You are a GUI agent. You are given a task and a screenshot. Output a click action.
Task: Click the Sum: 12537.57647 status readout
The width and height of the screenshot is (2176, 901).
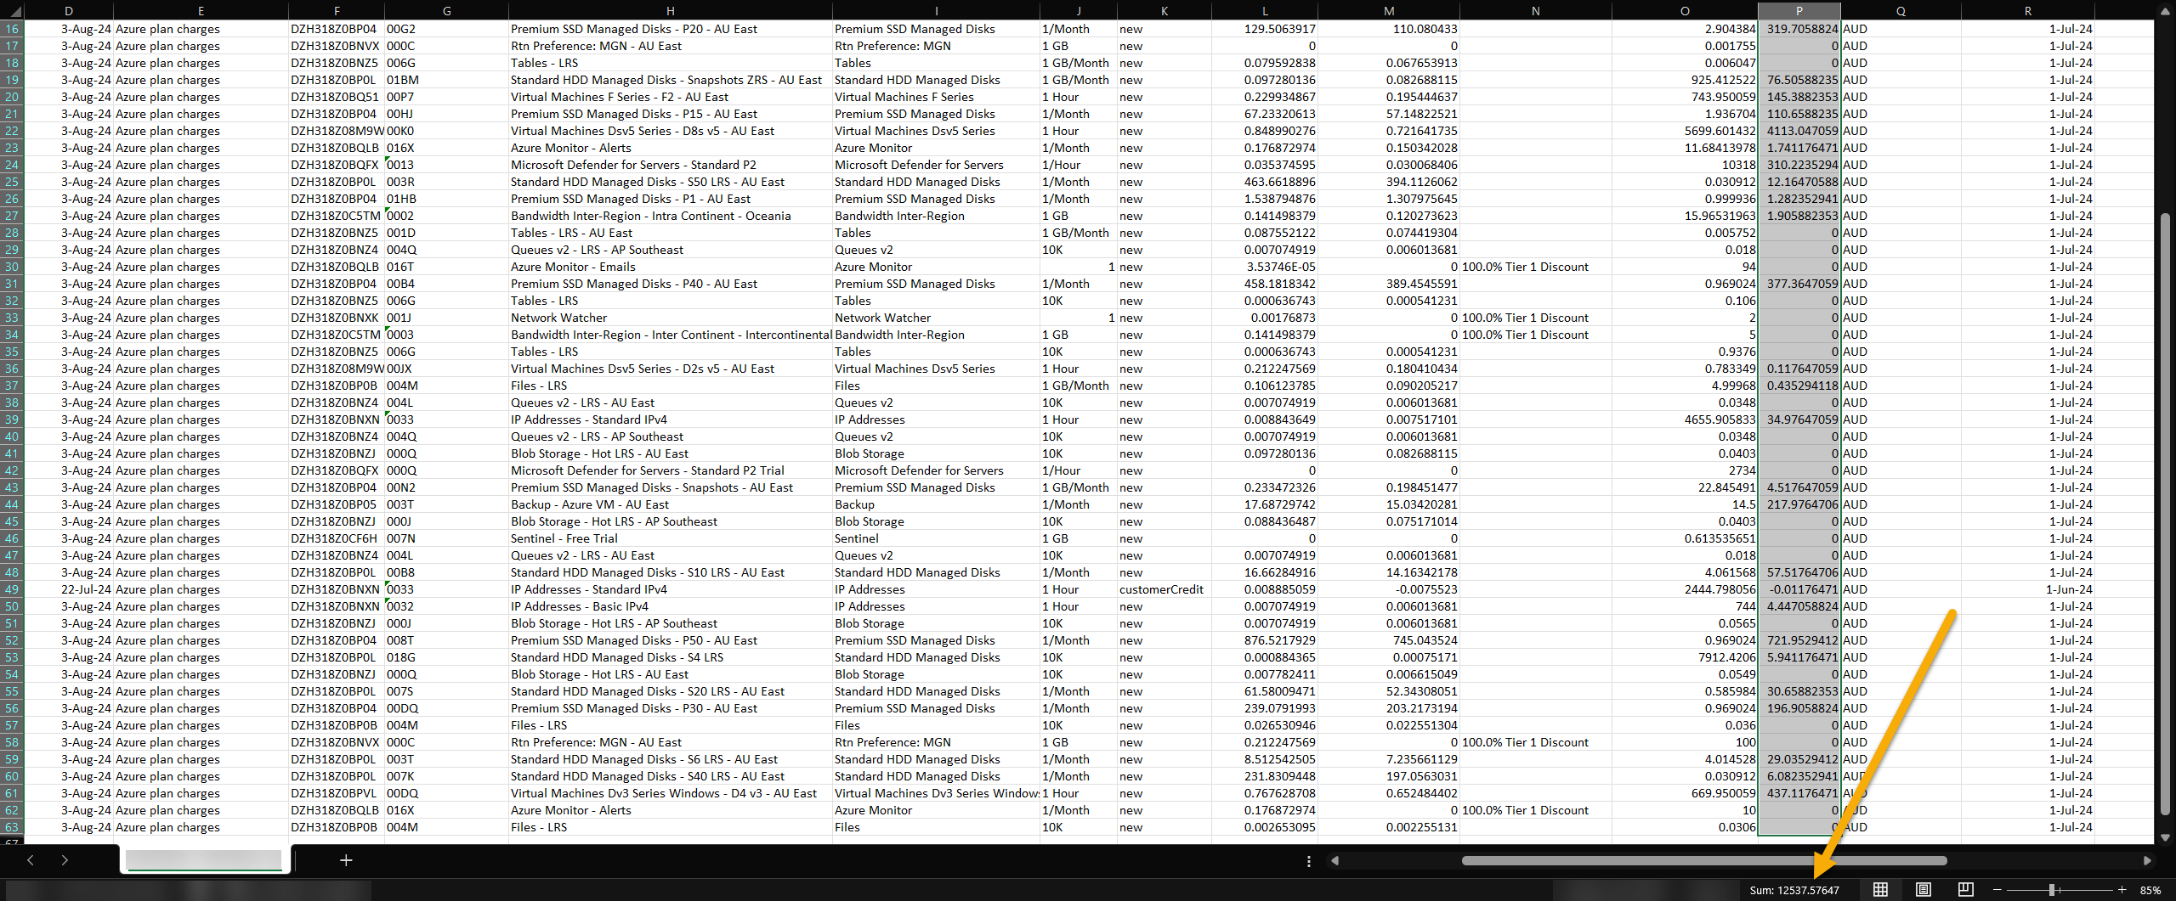point(1793,890)
